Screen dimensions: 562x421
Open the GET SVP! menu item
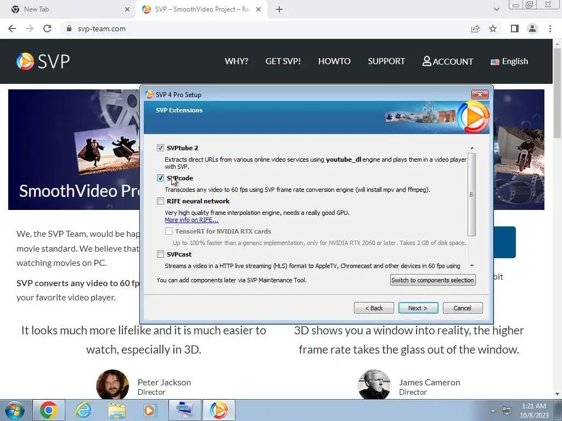tap(283, 61)
